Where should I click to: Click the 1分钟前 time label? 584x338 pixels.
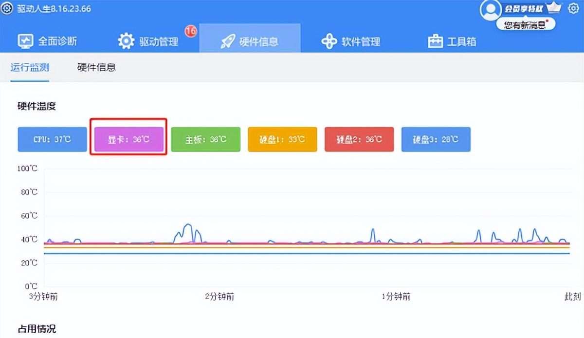(396, 296)
